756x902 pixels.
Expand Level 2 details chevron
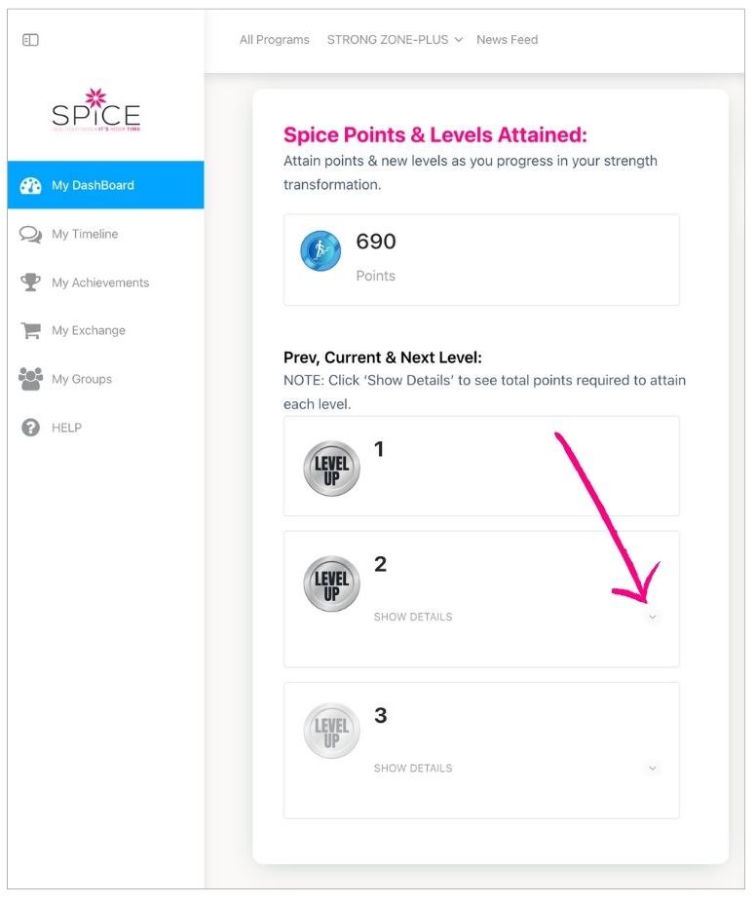coord(653,617)
